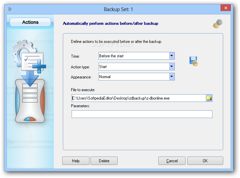The height and width of the screenshot is (178, 240).
Task: Click the gears icon in the header corner
Action: coord(218,24)
